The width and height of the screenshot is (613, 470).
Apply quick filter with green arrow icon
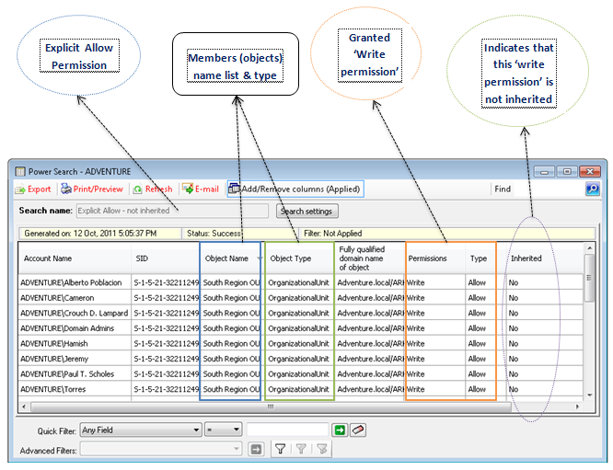[x=340, y=430]
